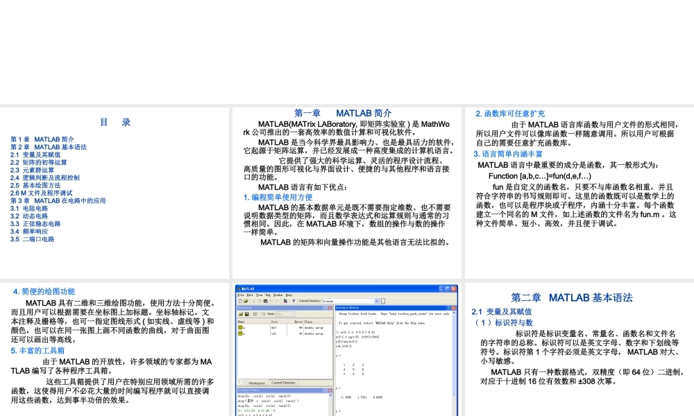The width and height of the screenshot is (694, 416).
Task: Click the 第 2 章 MATLAB 基本语法 contents entry
Action: [49, 147]
